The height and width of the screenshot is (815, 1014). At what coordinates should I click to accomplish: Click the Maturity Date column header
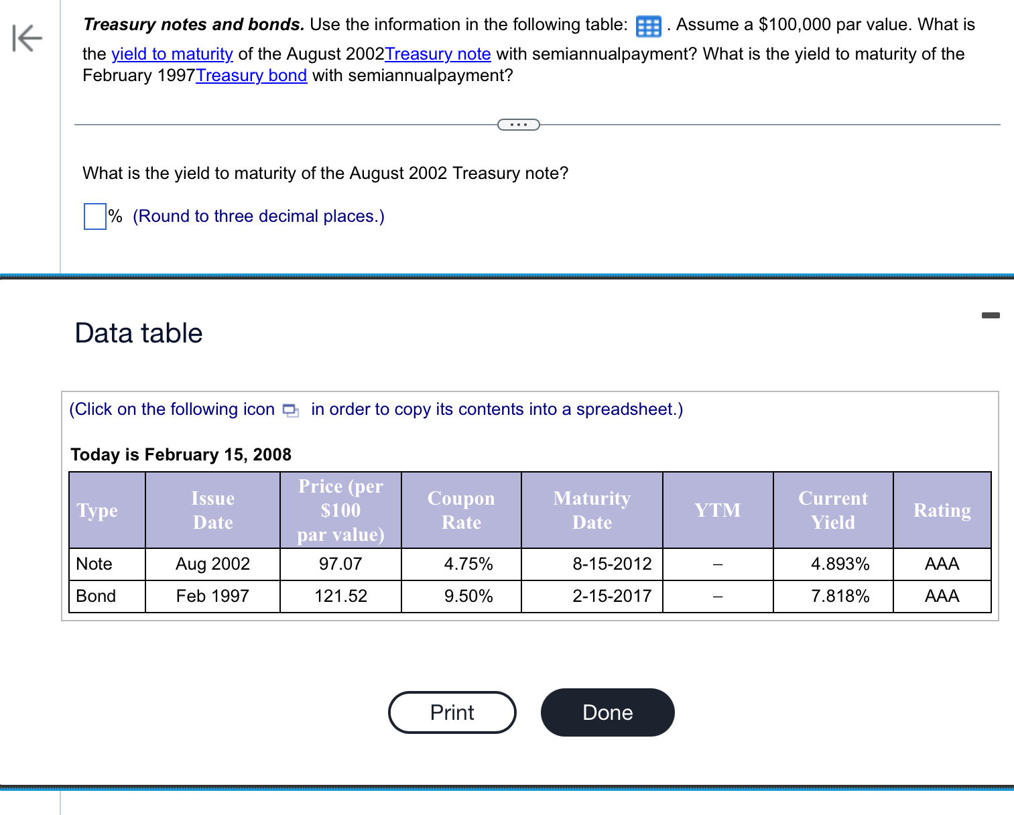[591, 510]
